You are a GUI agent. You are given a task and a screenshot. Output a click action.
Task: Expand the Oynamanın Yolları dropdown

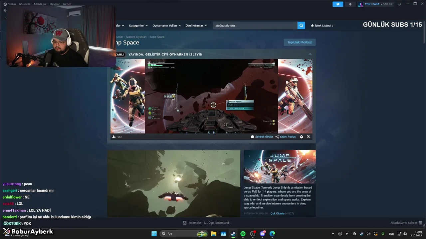click(166, 26)
